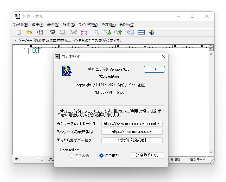Minimize the 秀丸 main window
The image size is (226, 182).
click(x=178, y=16)
